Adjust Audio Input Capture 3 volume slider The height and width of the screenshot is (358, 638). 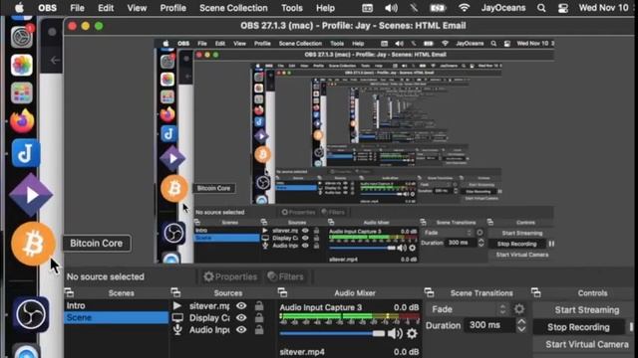[x=332, y=334]
